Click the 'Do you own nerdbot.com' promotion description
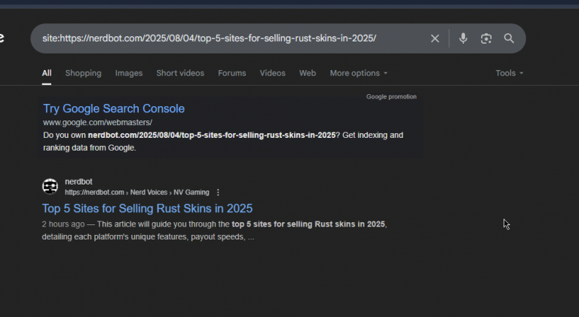The width and height of the screenshot is (579, 317). point(223,142)
